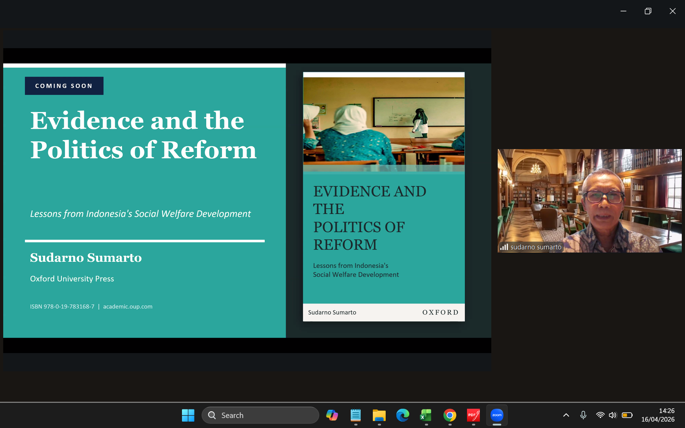Screen dimensions: 685x428
Task: Launch Copilot from the taskbar
Action: click(x=332, y=415)
